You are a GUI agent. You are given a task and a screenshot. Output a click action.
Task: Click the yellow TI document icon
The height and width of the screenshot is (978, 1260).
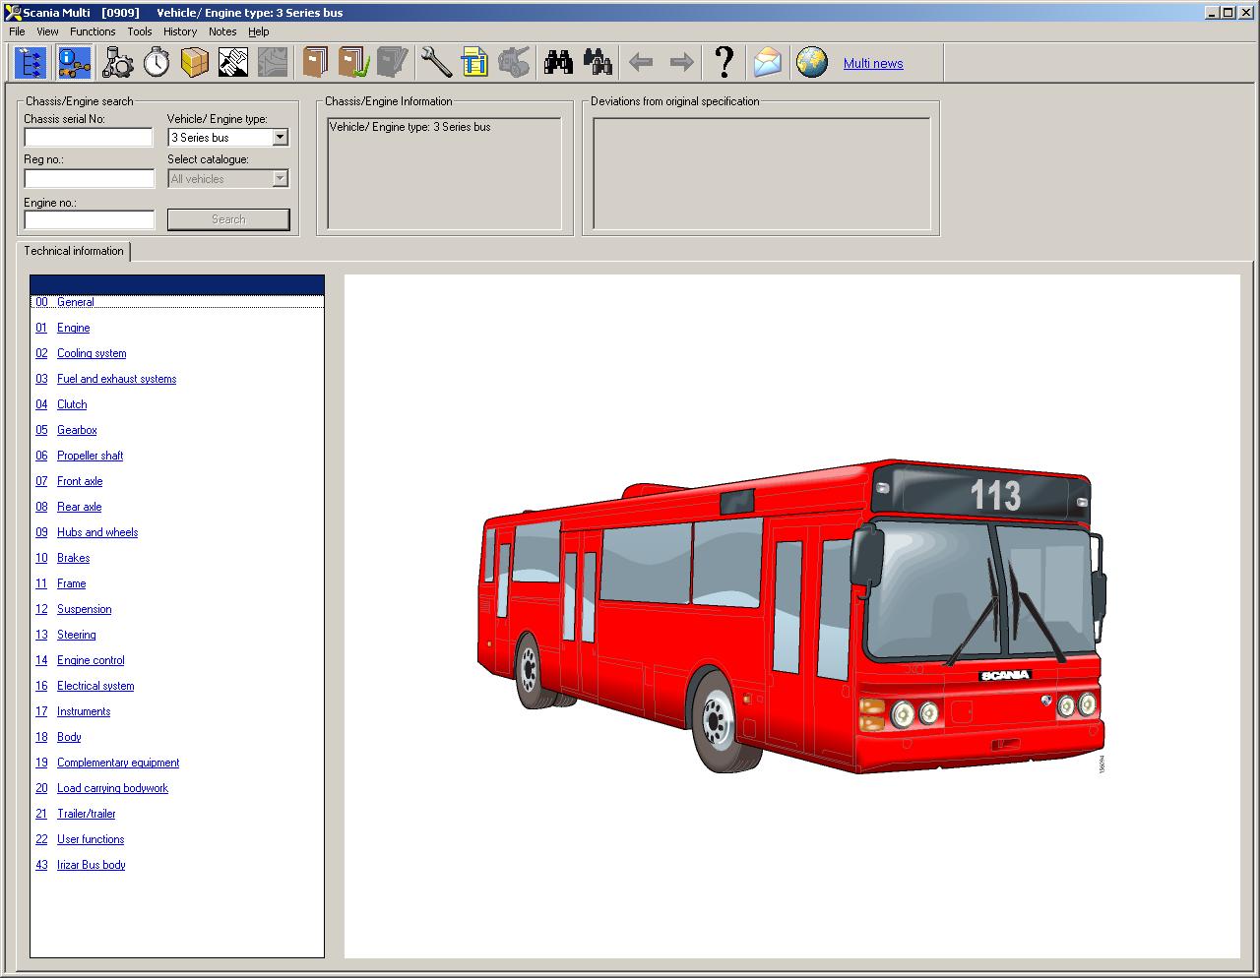click(x=474, y=63)
